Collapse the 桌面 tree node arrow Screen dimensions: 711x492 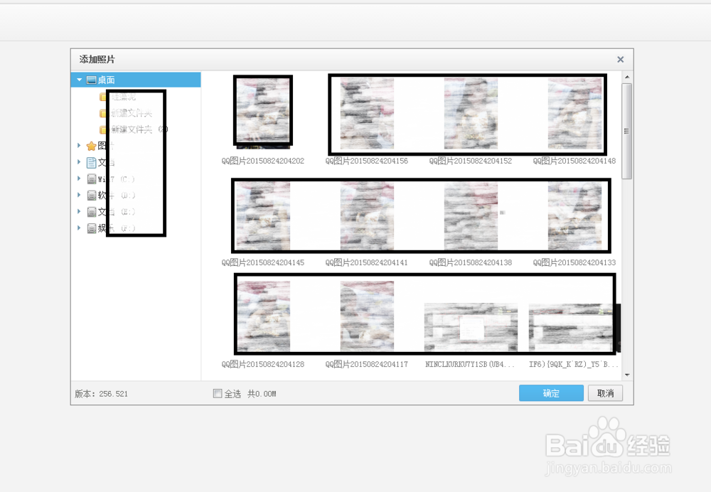coord(80,80)
